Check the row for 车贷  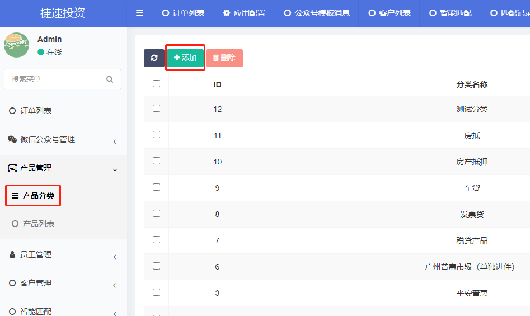(156, 187)
